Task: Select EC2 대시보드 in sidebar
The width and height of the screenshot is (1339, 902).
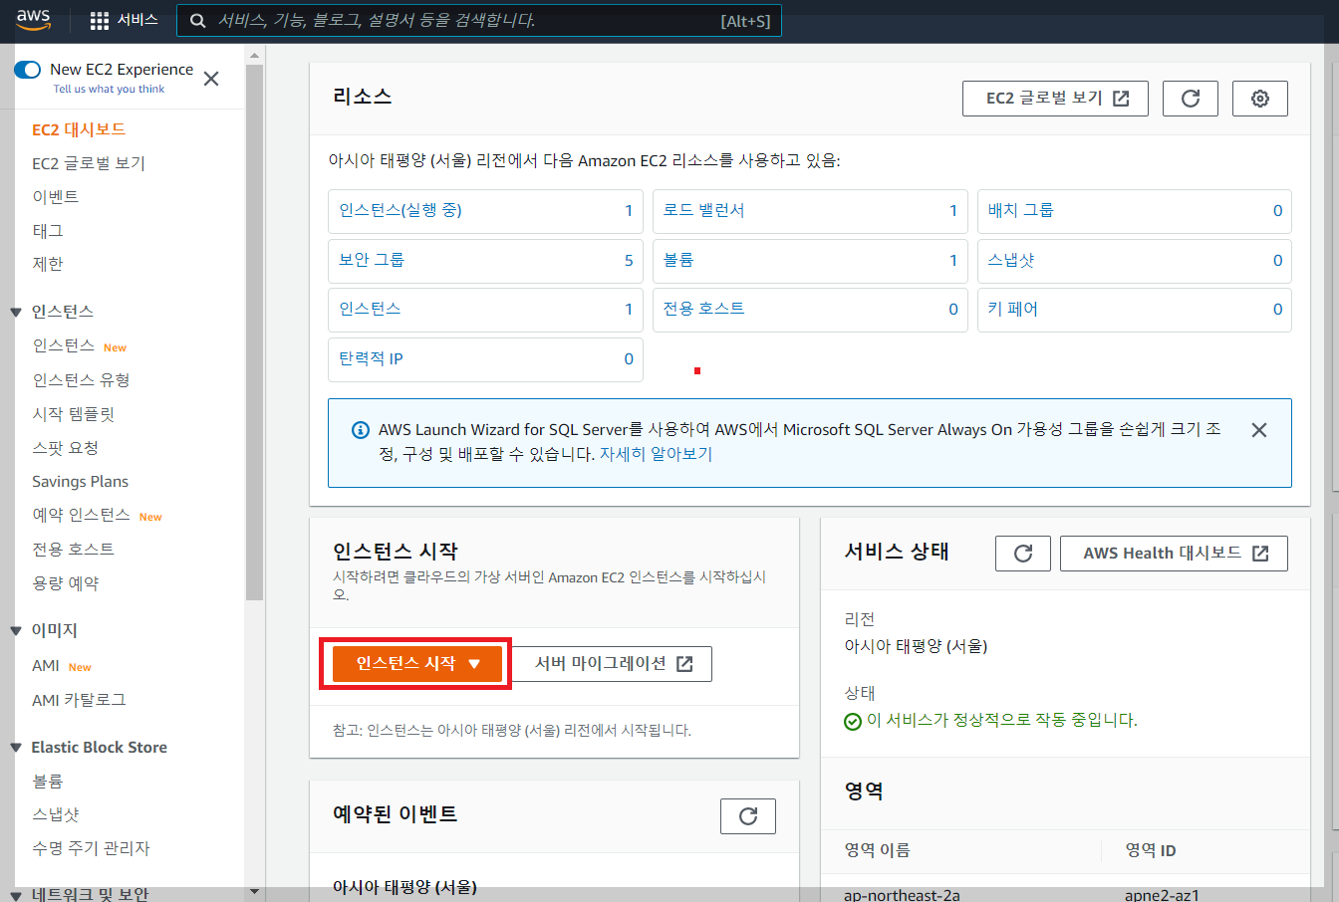Action: coord(79,129)
